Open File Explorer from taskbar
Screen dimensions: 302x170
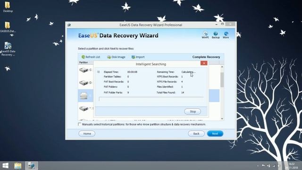click(x=18, y=166)
